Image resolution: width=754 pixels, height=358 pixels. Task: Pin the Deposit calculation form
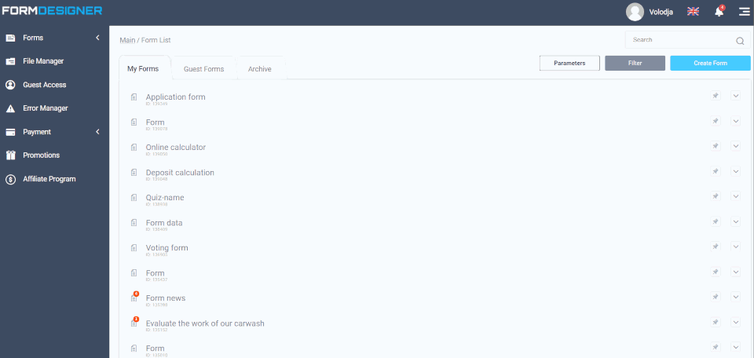pos(716,172)
